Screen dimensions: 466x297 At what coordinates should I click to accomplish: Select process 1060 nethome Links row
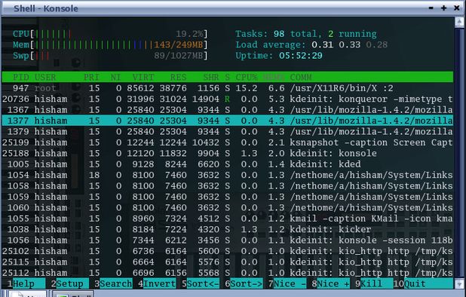pyautogui.click(x=228, y=207)
